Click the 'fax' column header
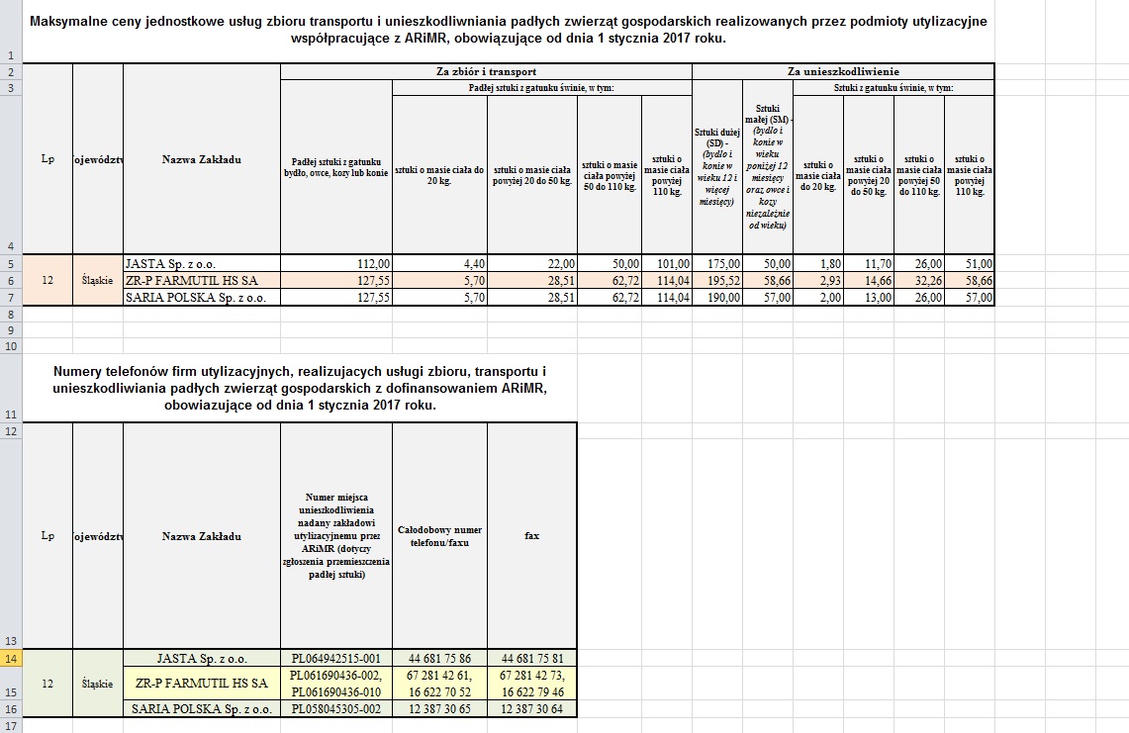Image resolution: width=1129 pixels, height=733 pixels. [x=532, y=536]
